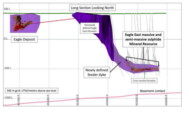Click the '434000 E' easting label
Viewport: 189px width, 116px height.
coord(166,100)
